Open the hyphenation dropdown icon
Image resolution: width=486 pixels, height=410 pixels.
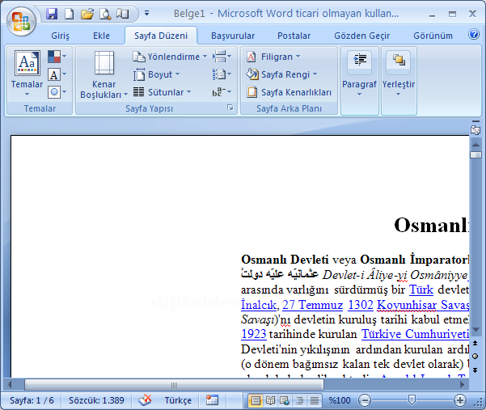(x=222, y=92)
